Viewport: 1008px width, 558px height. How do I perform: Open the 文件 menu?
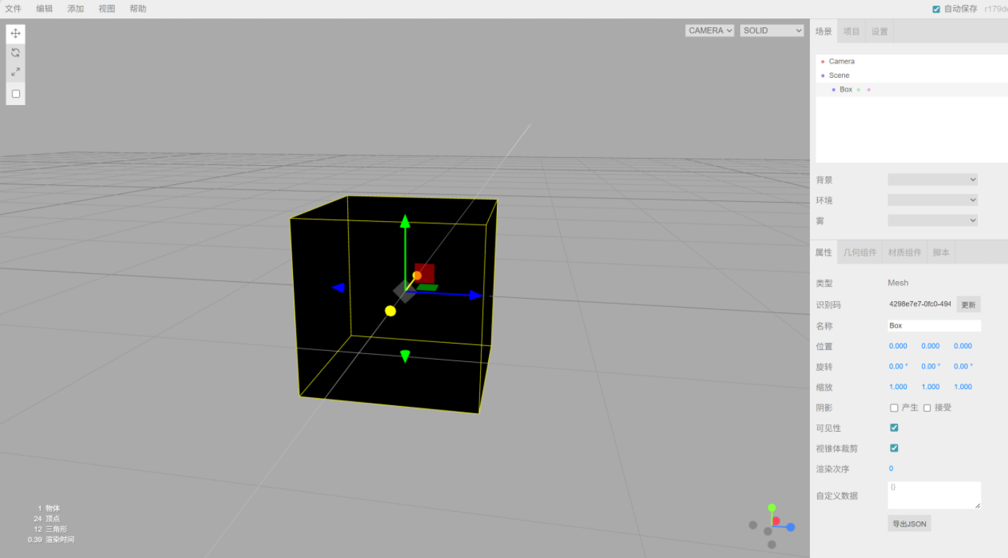pos(13,9)
